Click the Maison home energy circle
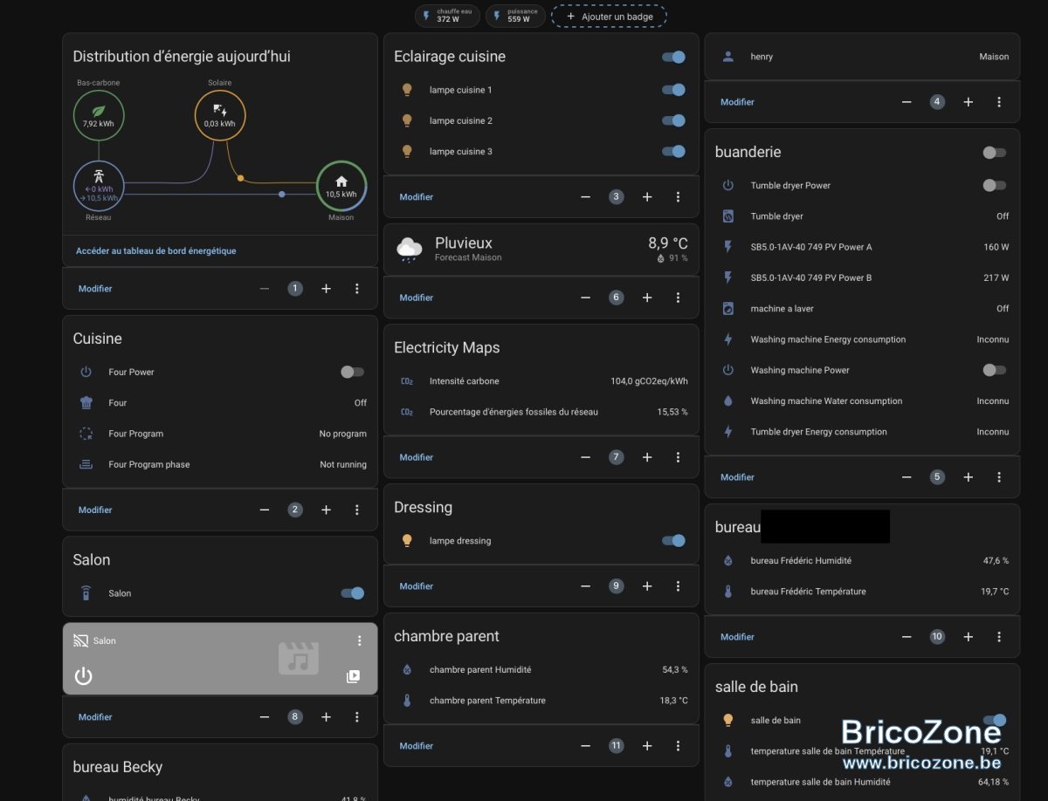1048x801 pixels. (x=341, y=186)
